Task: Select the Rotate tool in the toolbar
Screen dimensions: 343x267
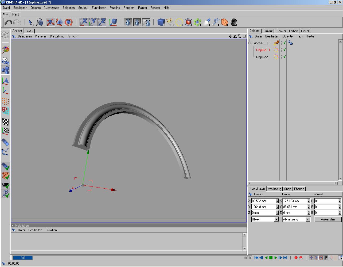Action: point(69,22)
